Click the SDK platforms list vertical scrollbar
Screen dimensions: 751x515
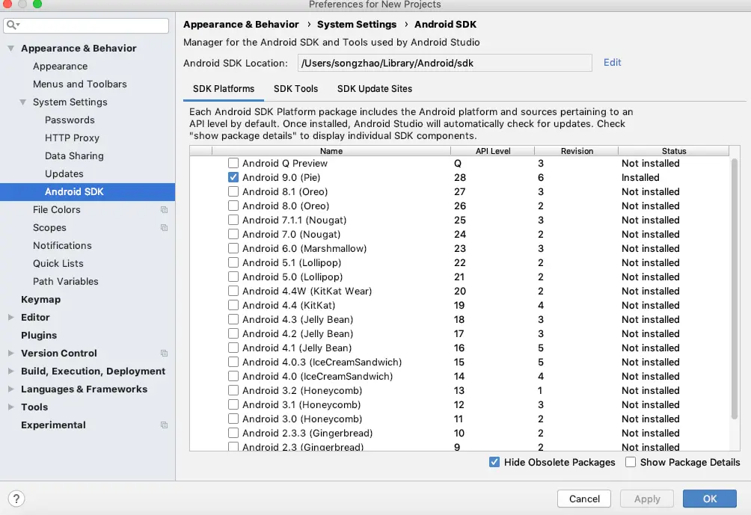[735, 289]
